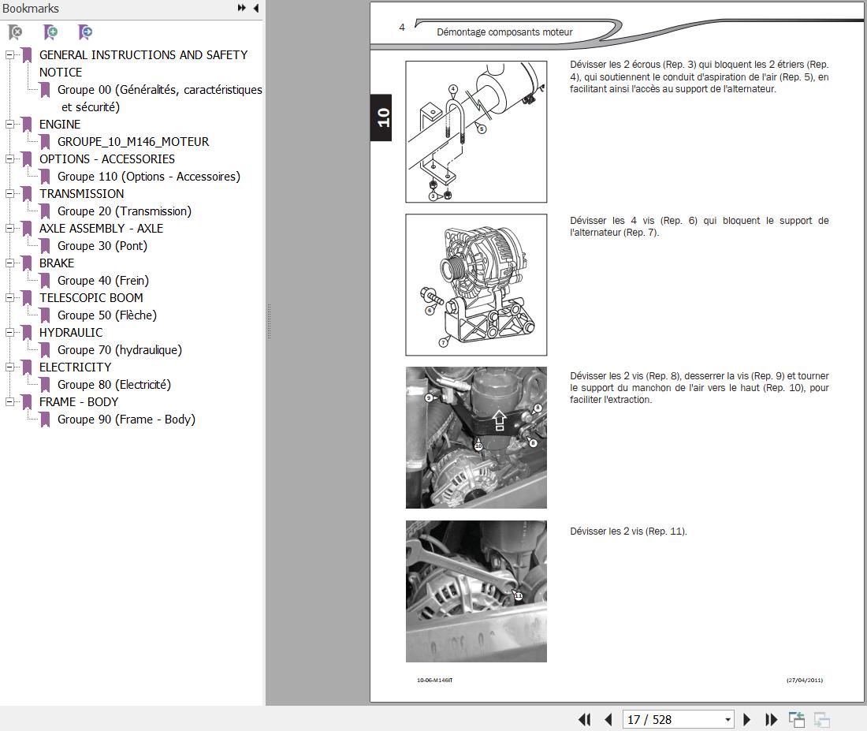The width and height of the screenshot is (867, 731).
Task: Click the U-bolt air duct diagram
Action: coord(476,132)
